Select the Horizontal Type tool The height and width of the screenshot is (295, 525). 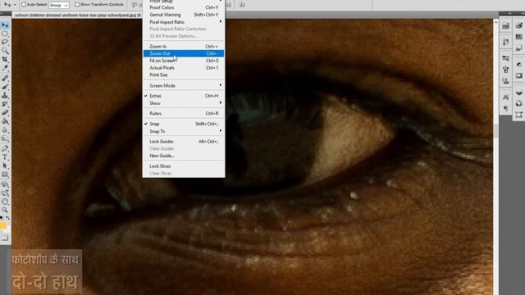[5, 157]
